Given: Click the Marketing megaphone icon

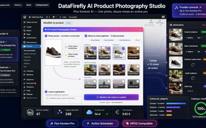Looking at the screenshot, I should coord(24,75).
